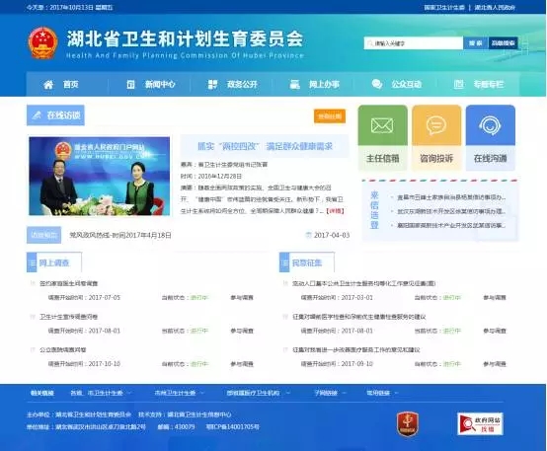
Task: Open the 咨询投诉 chat bubble icon
Action: tap(436, 125)
